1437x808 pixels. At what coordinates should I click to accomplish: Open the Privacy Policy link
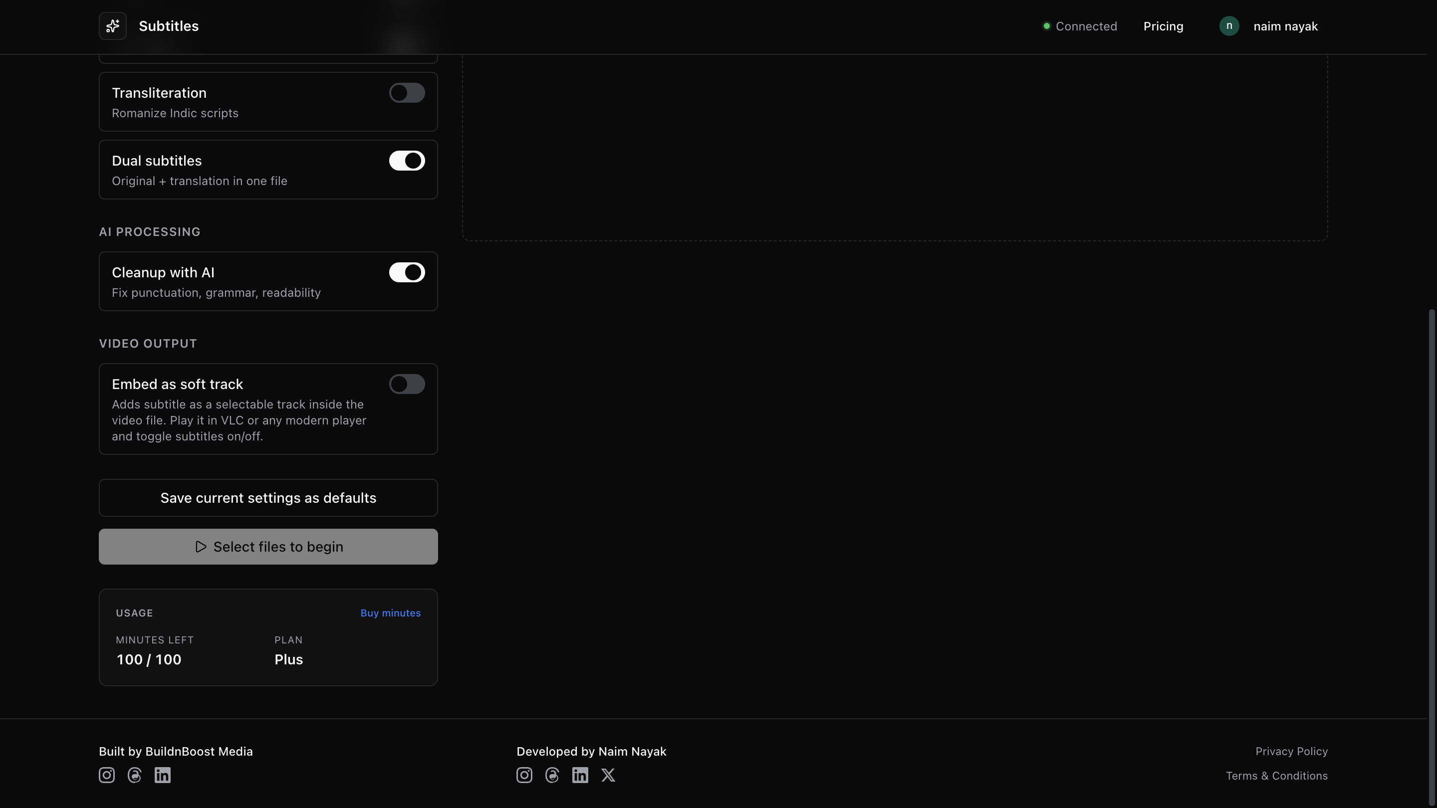(1291, 751)
